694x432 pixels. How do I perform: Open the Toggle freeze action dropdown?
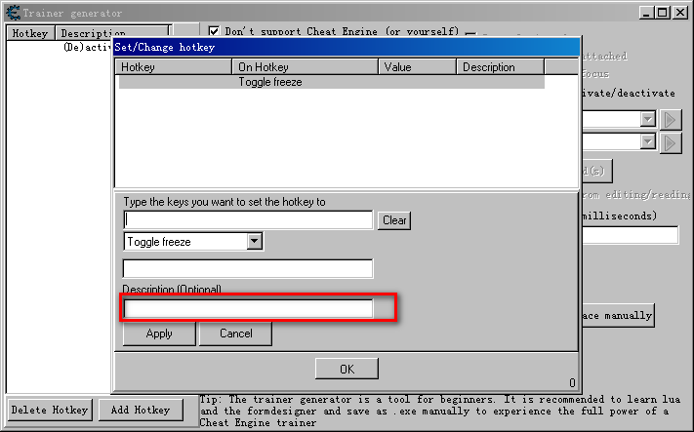254,241
